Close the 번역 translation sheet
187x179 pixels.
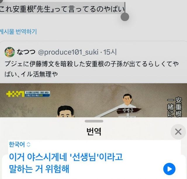178,132
